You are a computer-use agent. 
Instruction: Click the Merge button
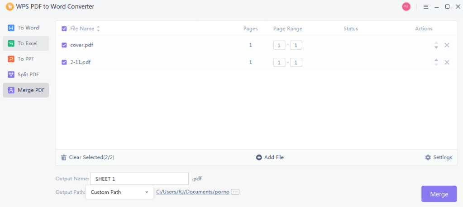[439, 194]
